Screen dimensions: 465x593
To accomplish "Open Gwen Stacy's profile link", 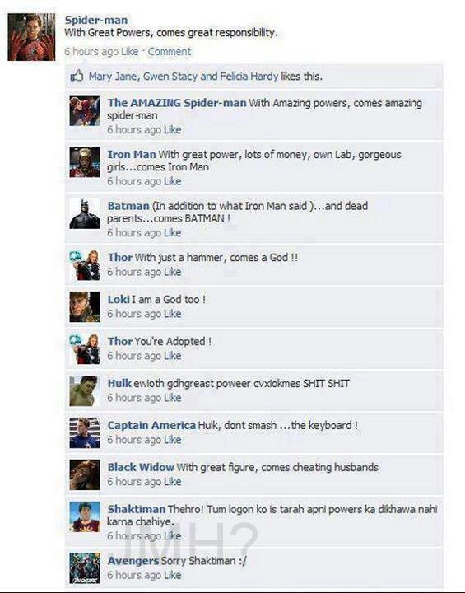I will coord(170,76).
